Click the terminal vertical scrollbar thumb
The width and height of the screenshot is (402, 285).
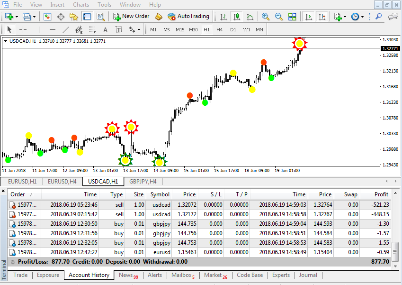coord(395,252)
